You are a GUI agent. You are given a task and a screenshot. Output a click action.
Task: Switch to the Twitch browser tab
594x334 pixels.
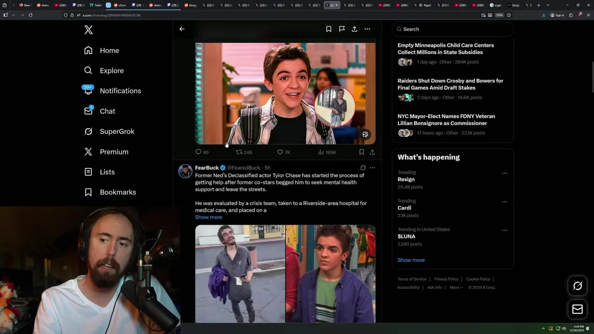coord(95,5)
